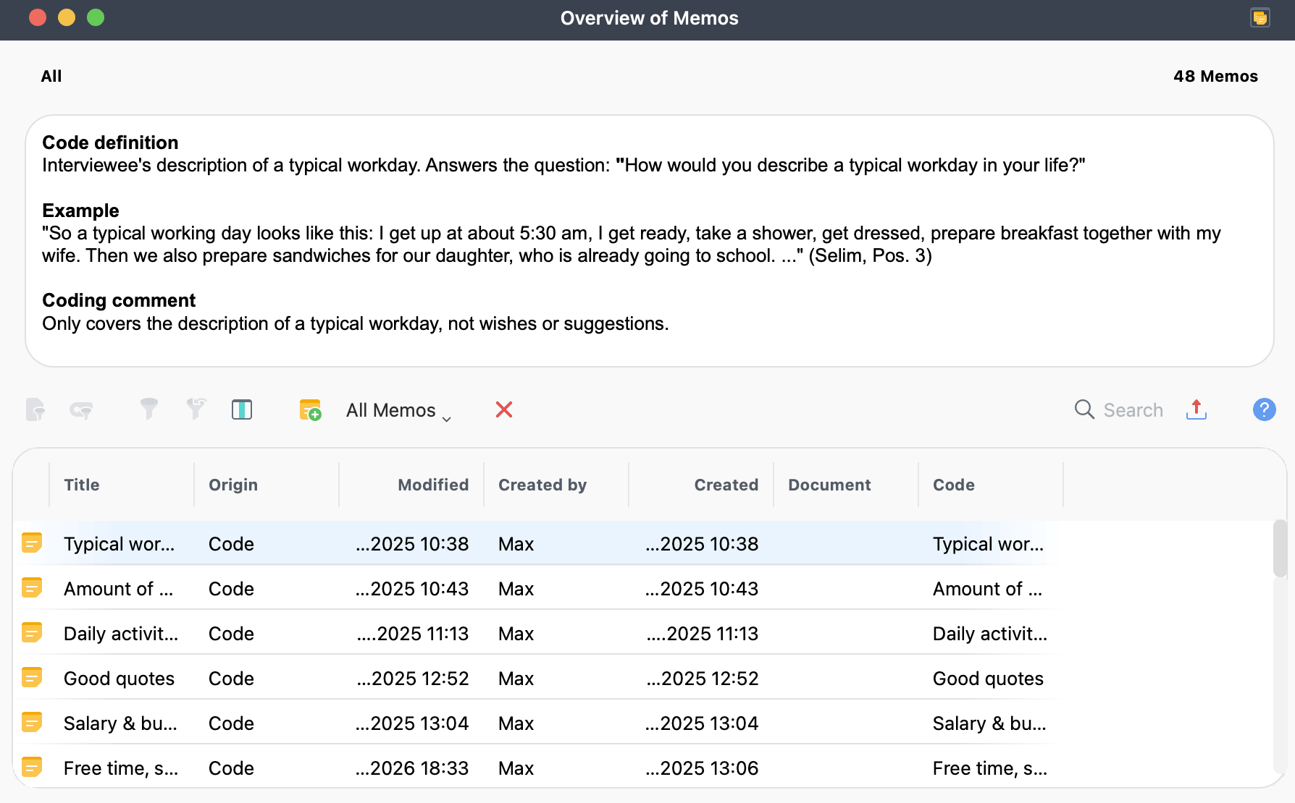
Task: Sort memos by the Modified column
Action: 432,485
